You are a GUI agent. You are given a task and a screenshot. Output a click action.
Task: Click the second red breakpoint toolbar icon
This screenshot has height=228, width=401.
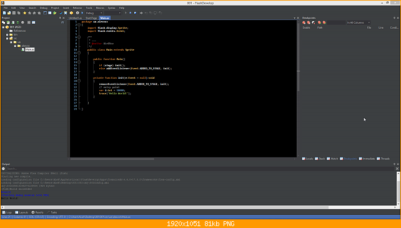[x=309, y=22]
